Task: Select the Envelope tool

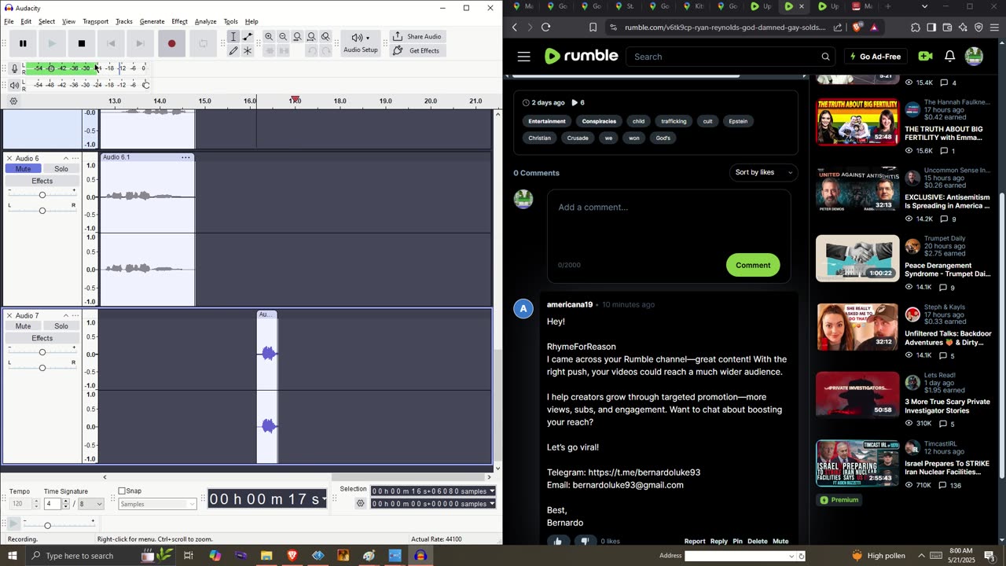Action: coord(248,37)
